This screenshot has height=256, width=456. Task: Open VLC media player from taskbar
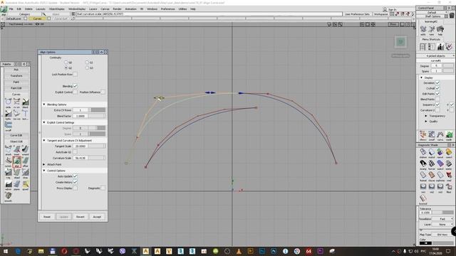239,251
